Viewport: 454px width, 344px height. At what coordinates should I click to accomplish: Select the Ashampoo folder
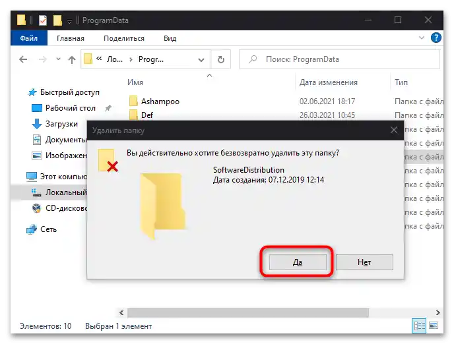pyautogui.click(x=160, y=101)
